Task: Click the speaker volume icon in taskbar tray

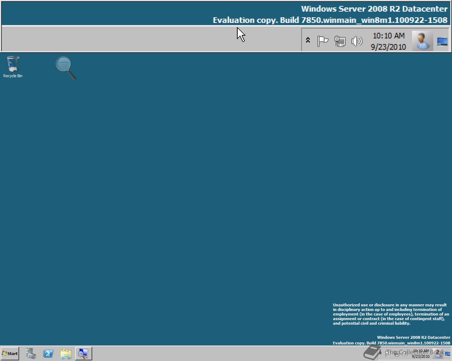Action: (x=405, y=353)
